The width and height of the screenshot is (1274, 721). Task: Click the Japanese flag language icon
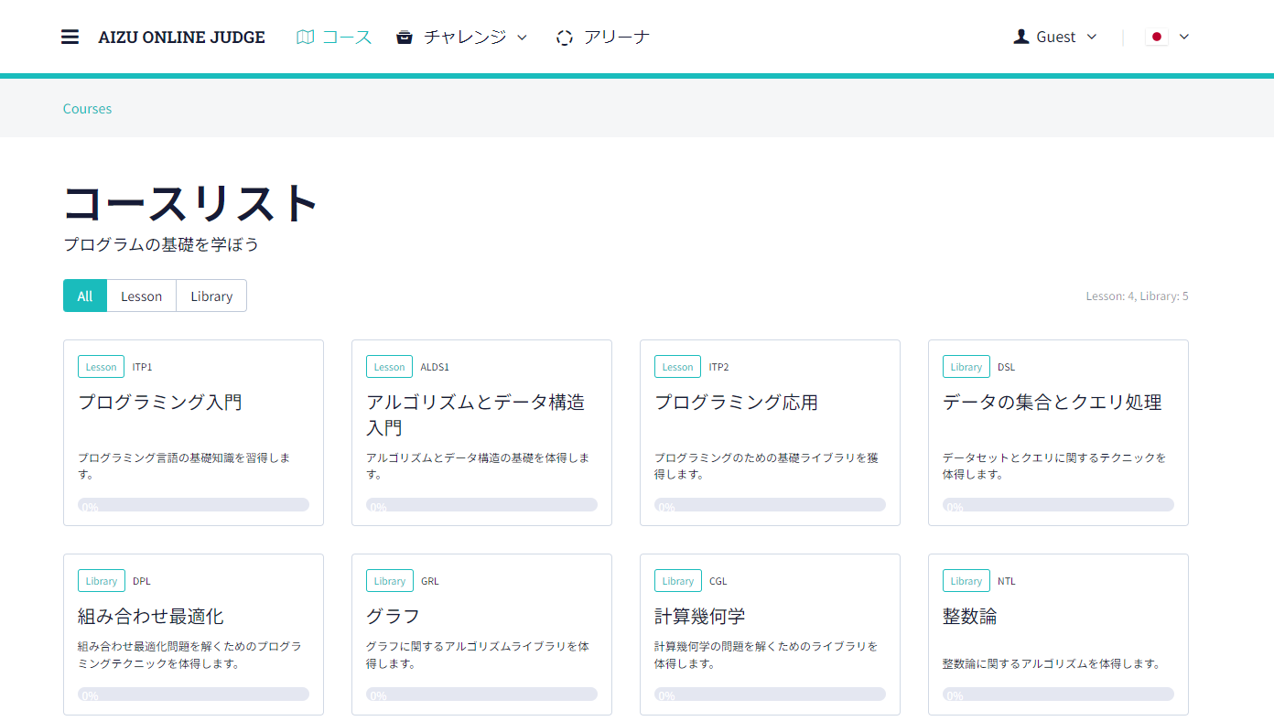click(1157, 37)
